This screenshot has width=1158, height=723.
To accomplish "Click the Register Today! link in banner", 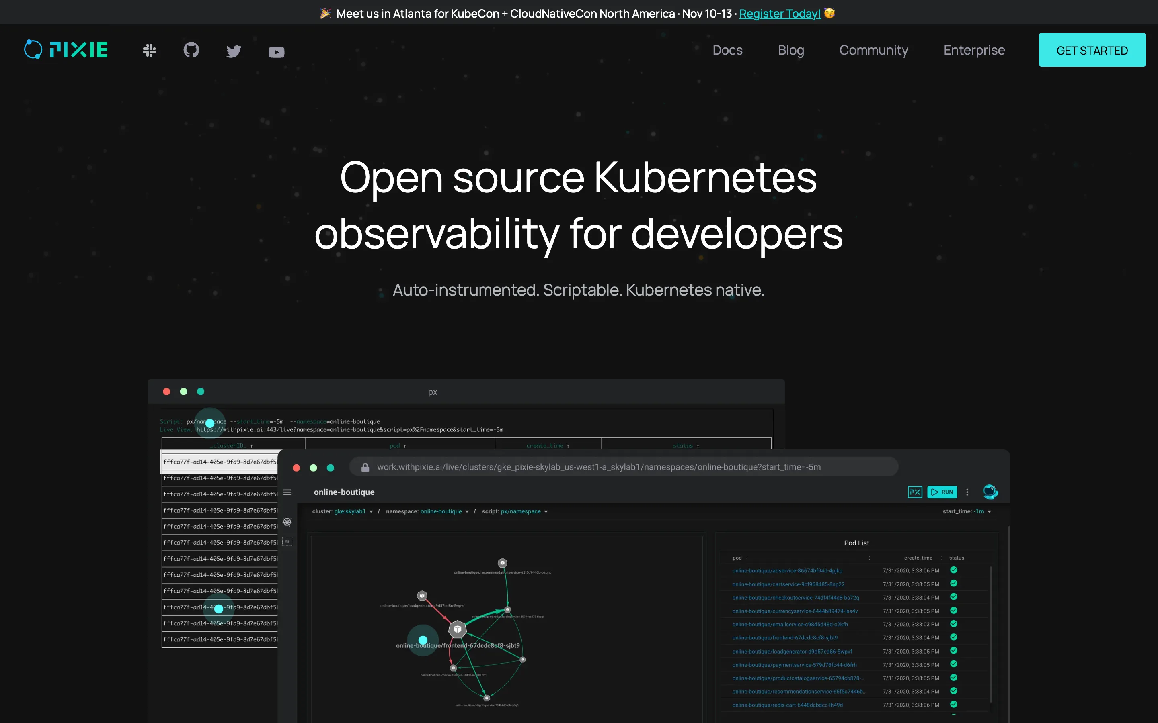I will point(780,13).
